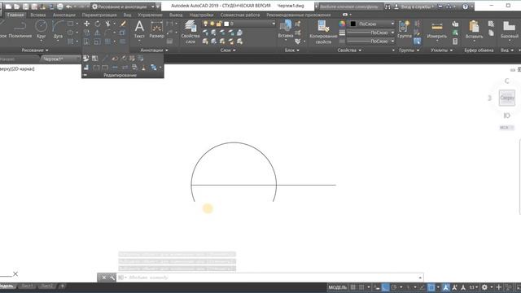Open the Параметризация ribbon tab
521x293 pixels.
99,15
